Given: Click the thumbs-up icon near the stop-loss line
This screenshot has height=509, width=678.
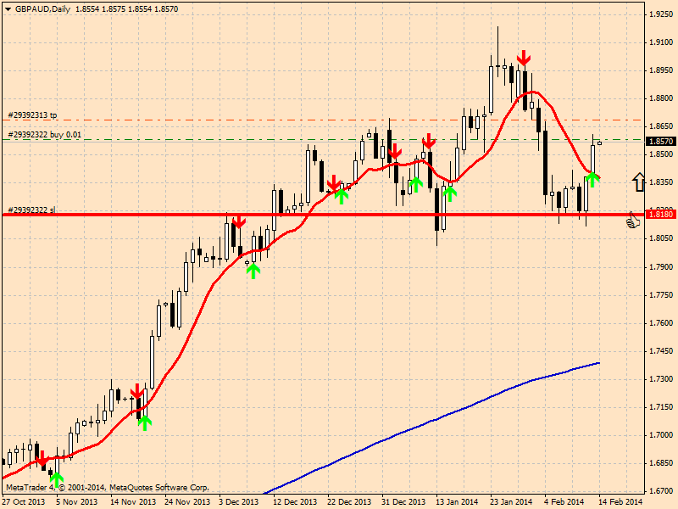Looking at the screenshot, I should click(x=633, y=221).
